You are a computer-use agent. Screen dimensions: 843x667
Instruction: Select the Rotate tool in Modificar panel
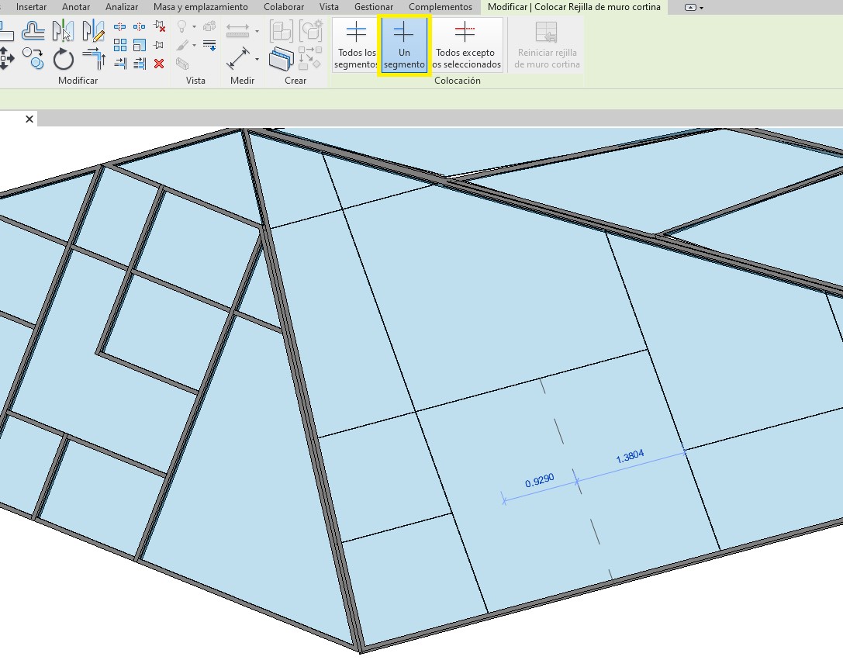pos(63,58)
